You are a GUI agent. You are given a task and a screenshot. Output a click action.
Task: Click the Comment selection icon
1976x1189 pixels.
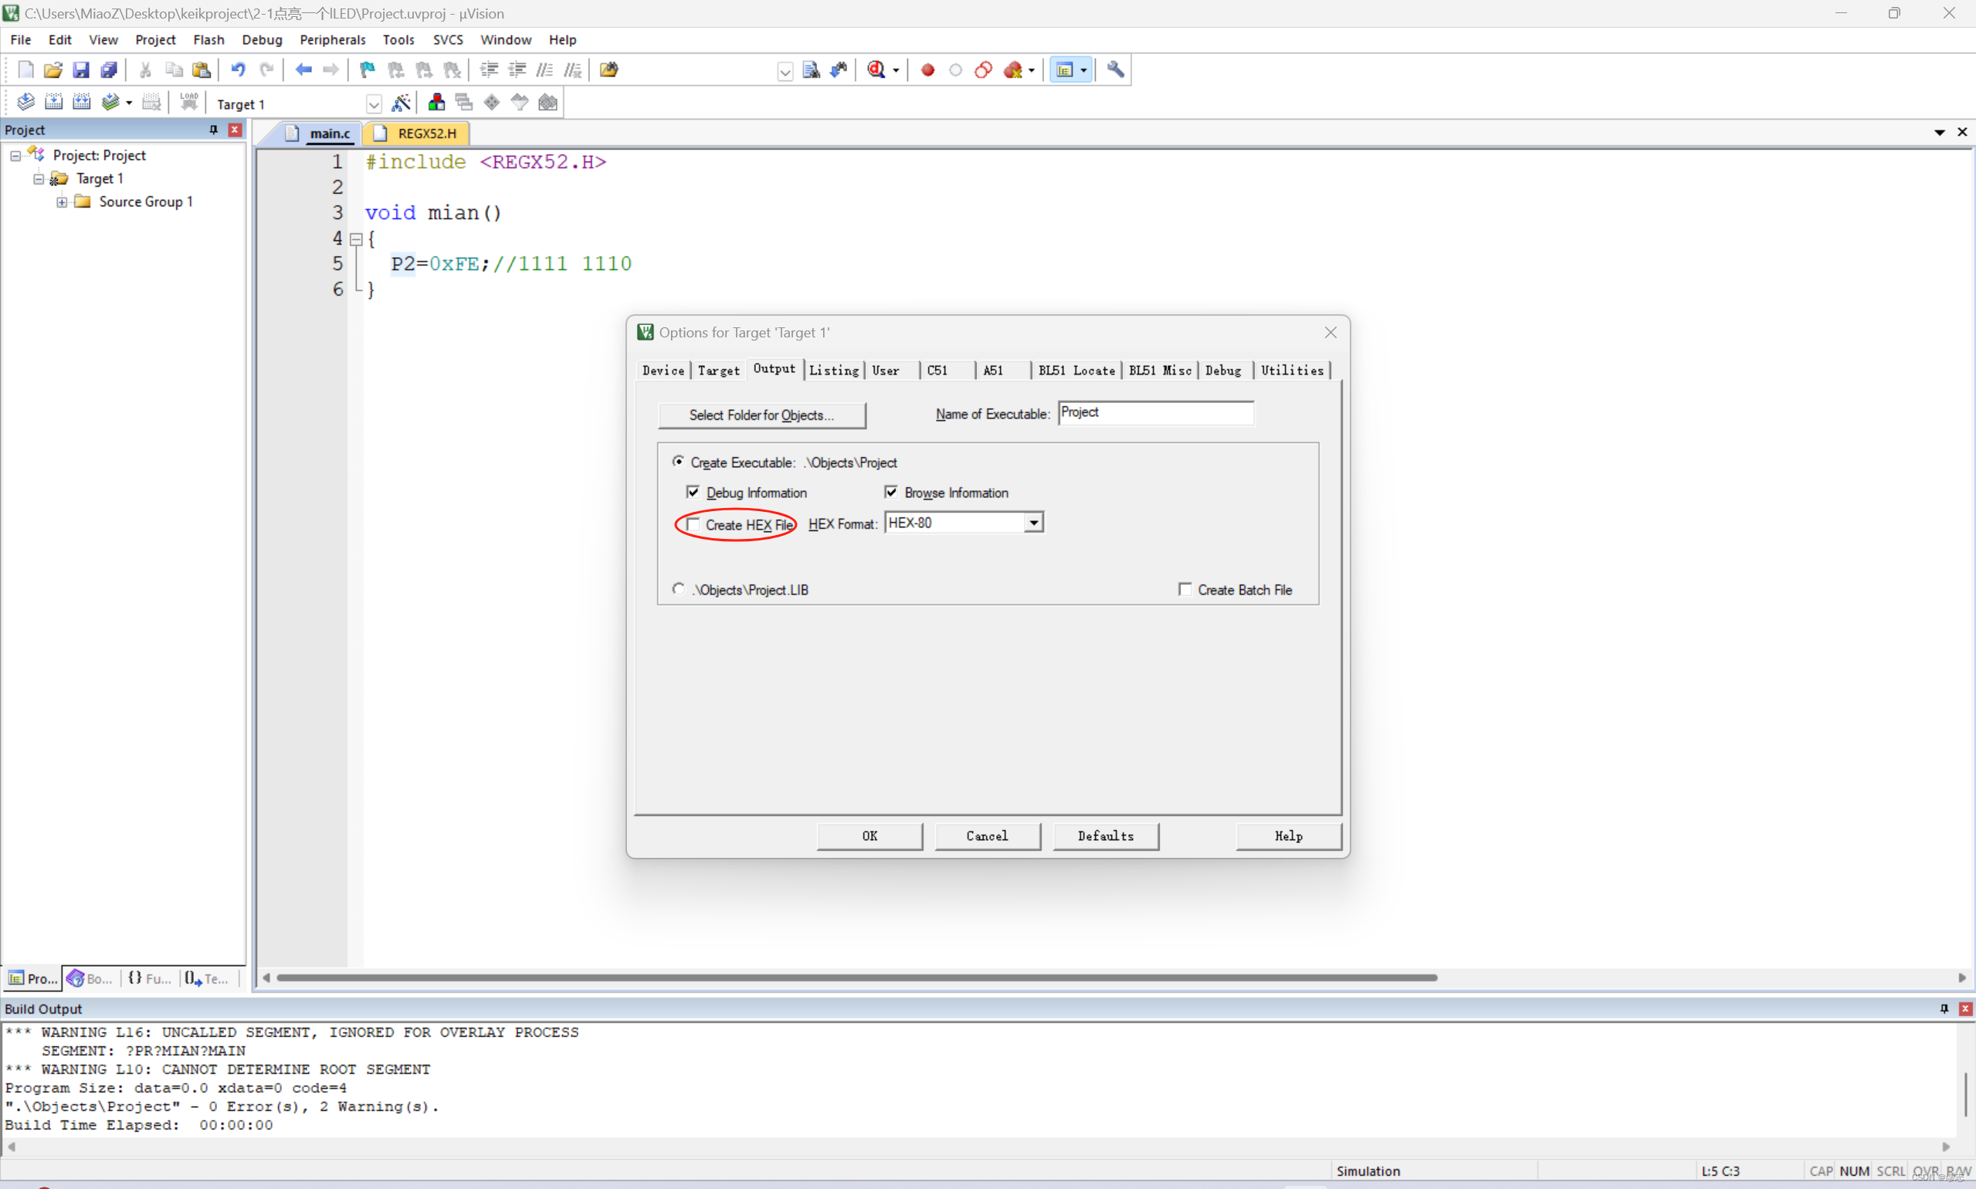545,69
